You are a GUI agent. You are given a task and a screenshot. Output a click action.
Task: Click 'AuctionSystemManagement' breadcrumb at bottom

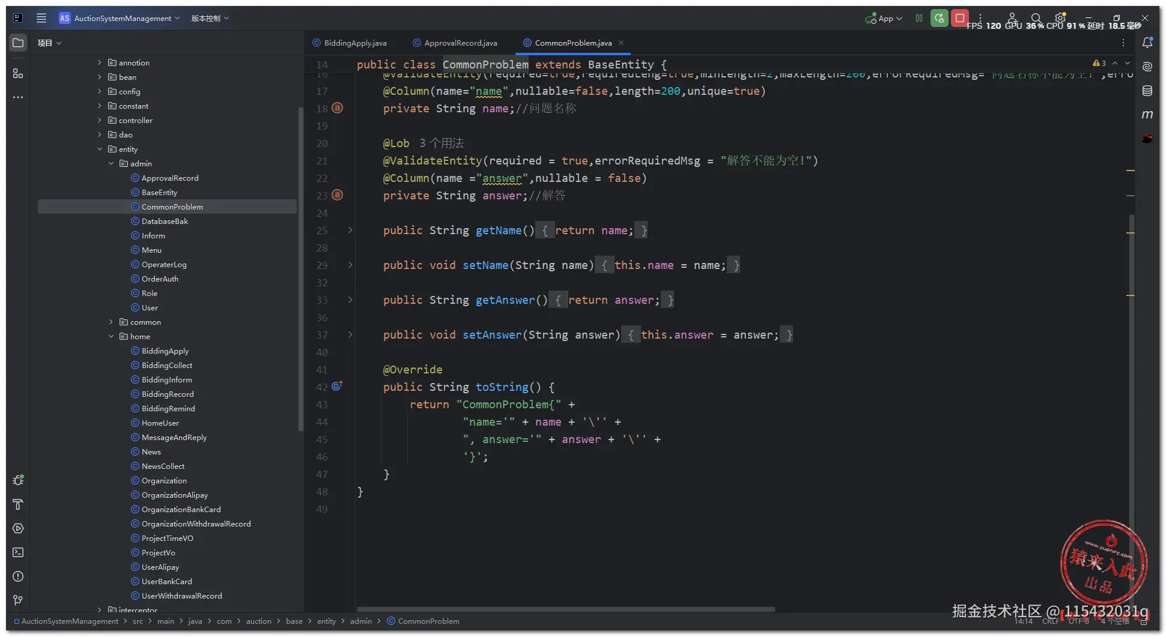pos(66,621)
